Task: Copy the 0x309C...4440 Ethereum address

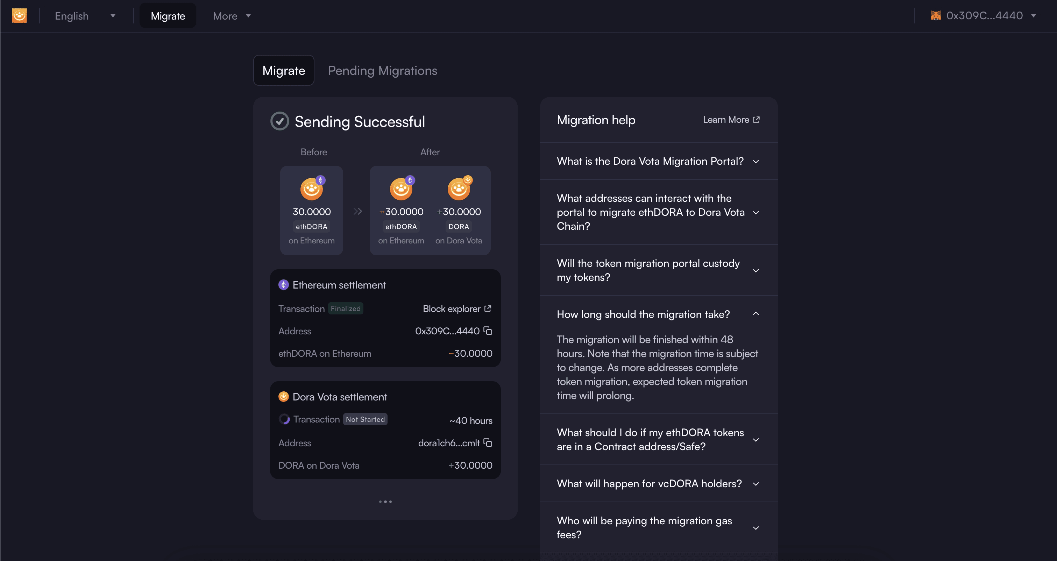Action: coord(488,331)
